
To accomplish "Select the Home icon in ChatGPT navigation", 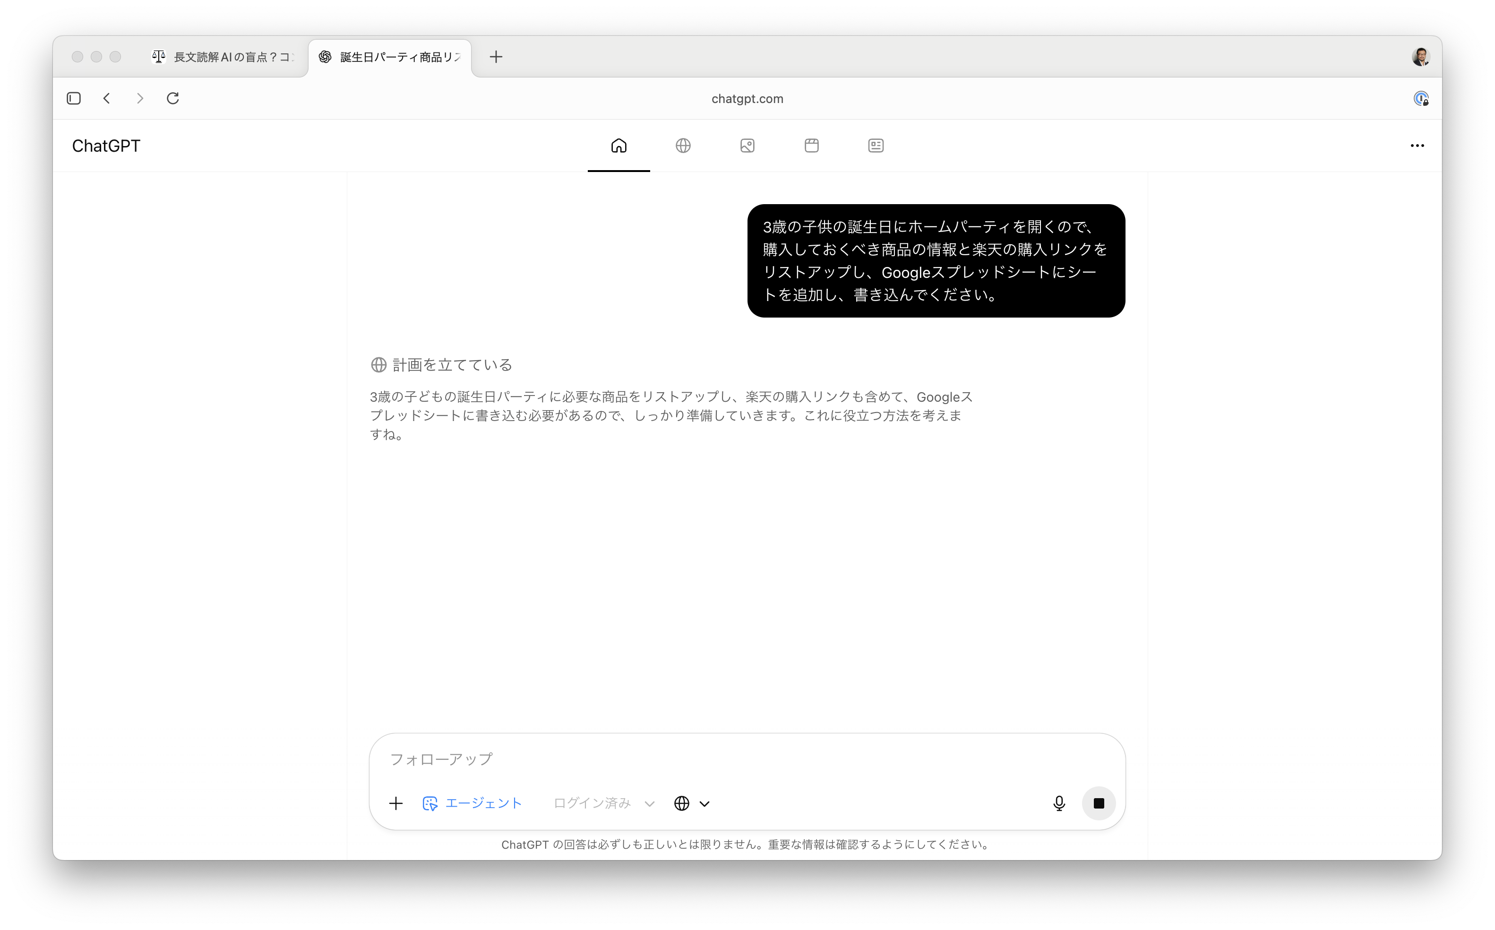I will coord(618,146).
